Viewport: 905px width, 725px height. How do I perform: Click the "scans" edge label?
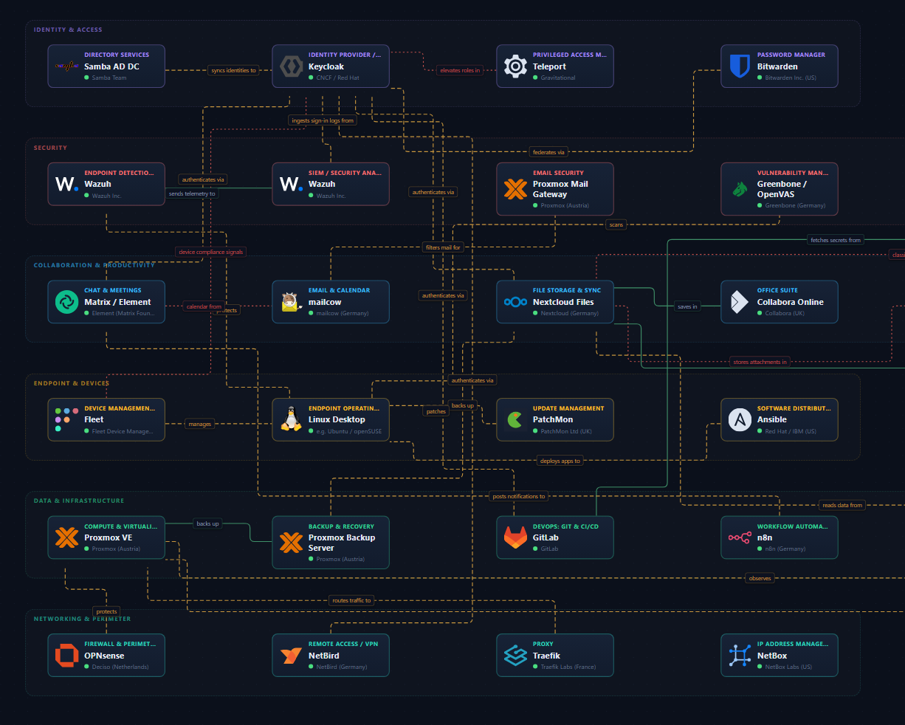point(616,224)
